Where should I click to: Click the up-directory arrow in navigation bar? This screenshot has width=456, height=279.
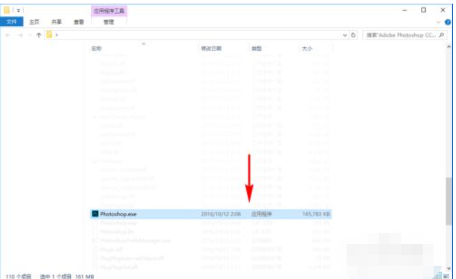pos(39,35)
